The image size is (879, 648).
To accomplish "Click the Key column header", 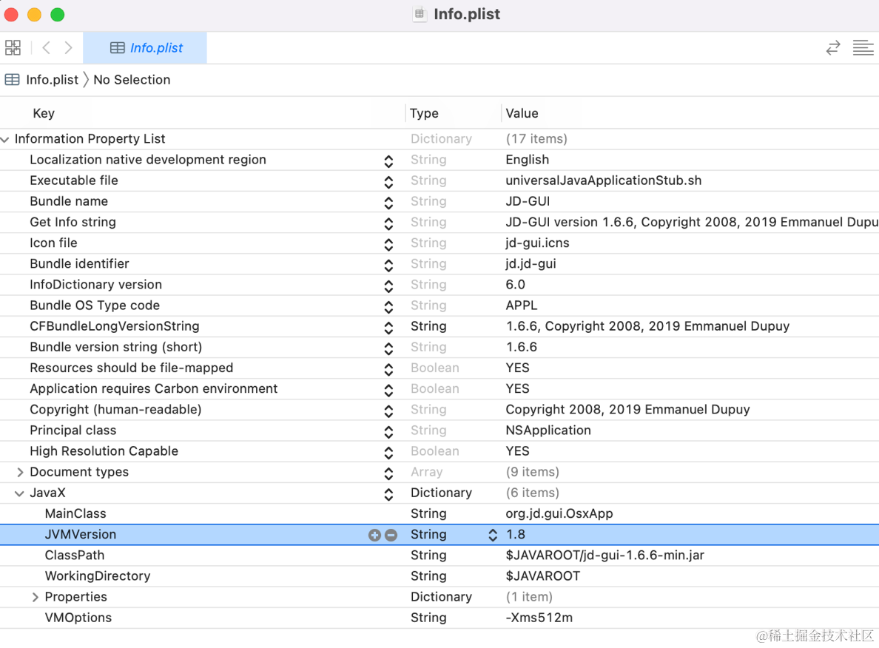I will pos(44,113).
